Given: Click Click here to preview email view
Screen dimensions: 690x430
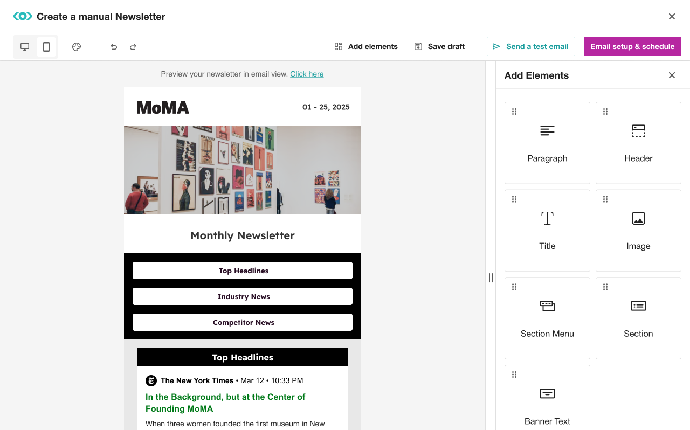Looking at the screenshot, I should [x=307, y=74].
